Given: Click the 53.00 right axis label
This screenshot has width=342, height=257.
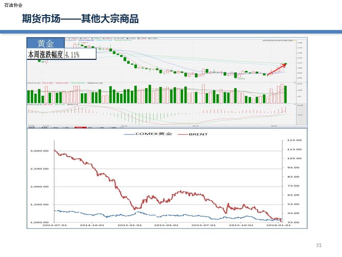Looking at the screenshot, I should click(293, 204).
